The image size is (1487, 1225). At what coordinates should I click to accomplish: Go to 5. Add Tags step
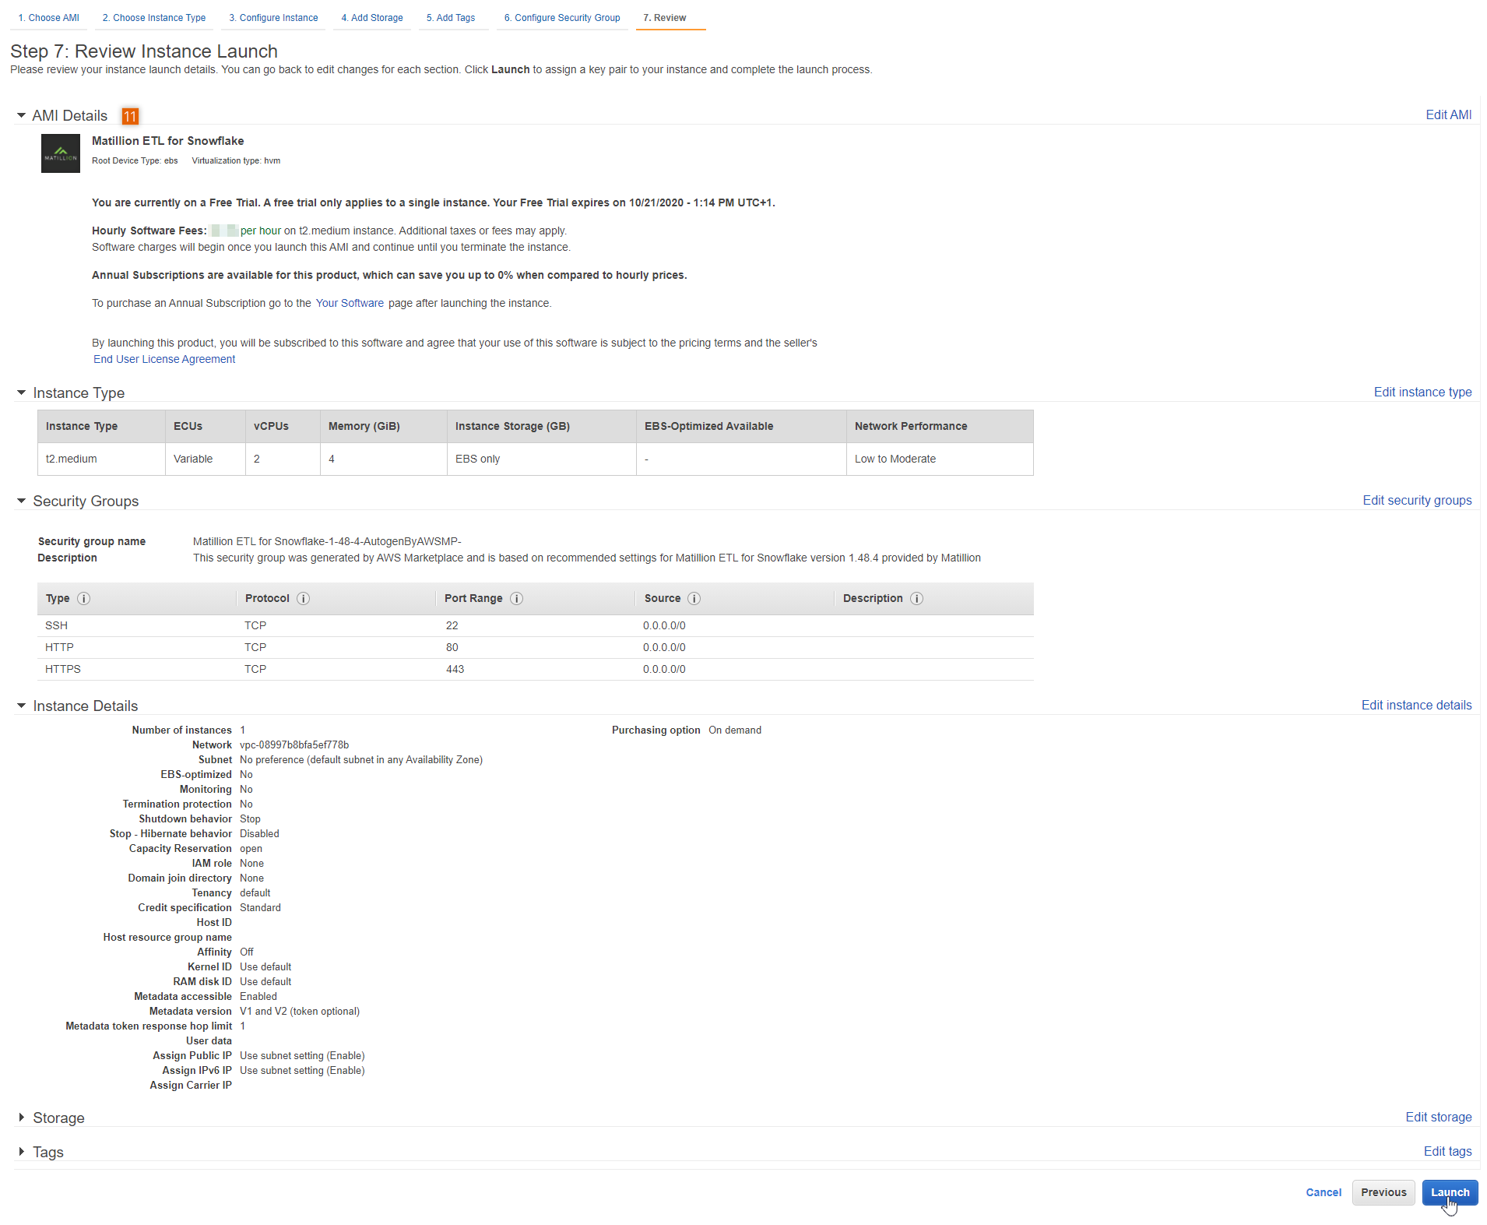[x=451, y=18]
